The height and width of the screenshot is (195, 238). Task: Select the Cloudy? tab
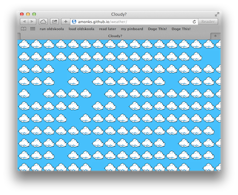tap(115, 36)
